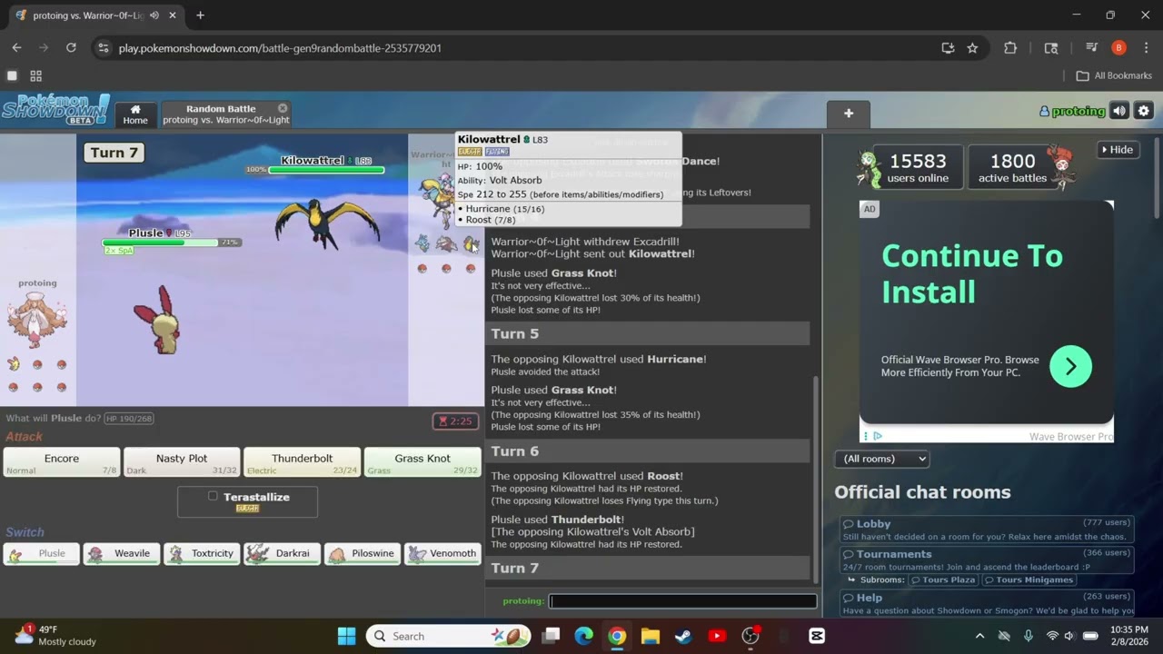Open the bookmarks bar apps grid
The height and width of the screenshot is (654, 1163).
[x=36, y=76]
